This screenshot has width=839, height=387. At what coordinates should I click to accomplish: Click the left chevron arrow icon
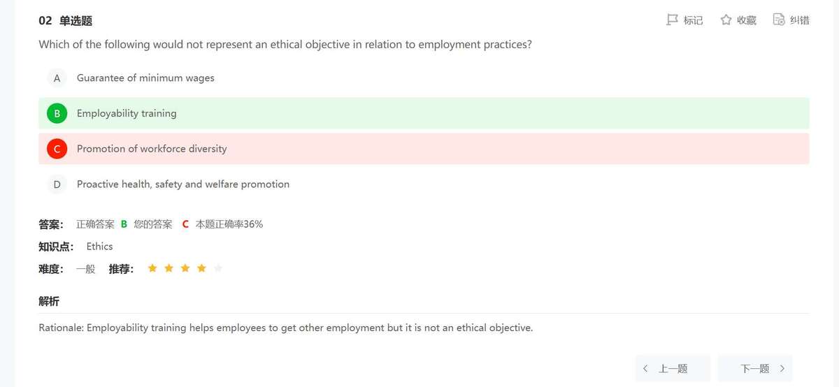pos(645,368)
